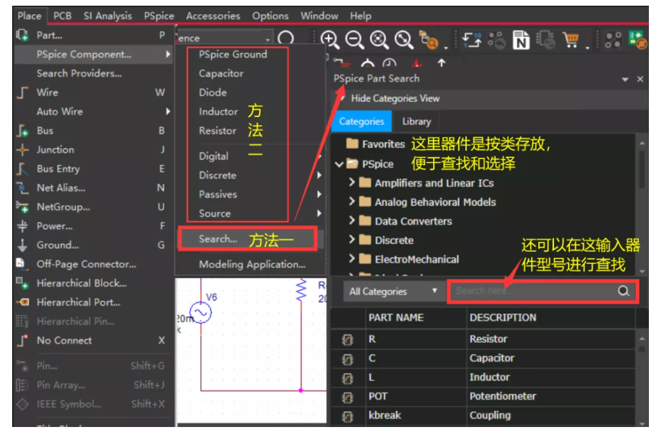
Task: Expand the Data Converters folder
Action: [352, 220]
